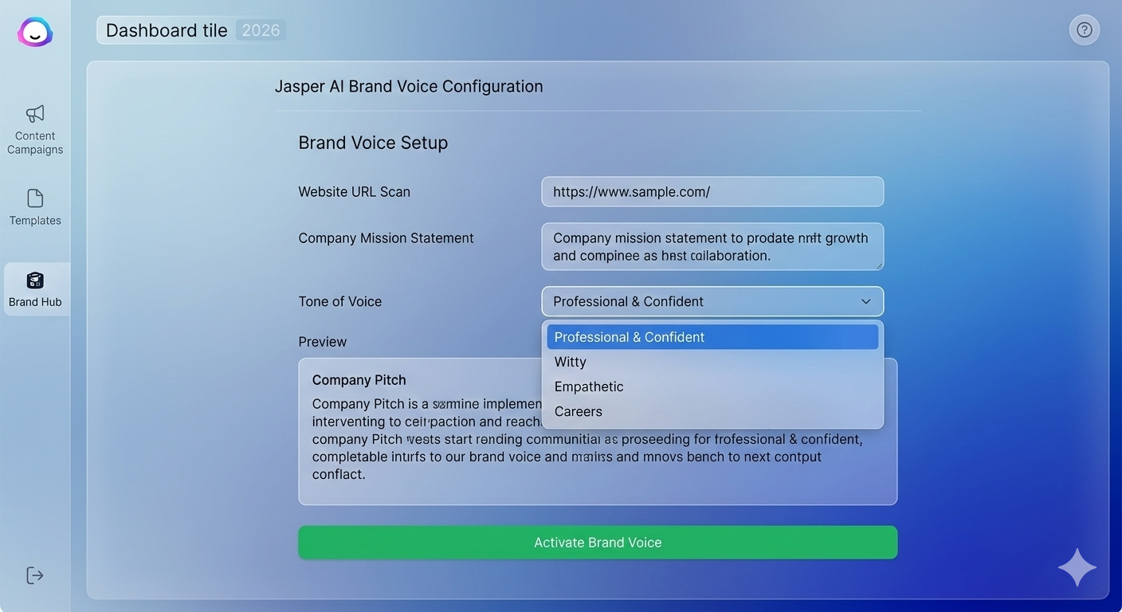Choose the Empathetic tone option
1122x612 pixels.
(712, 386)
